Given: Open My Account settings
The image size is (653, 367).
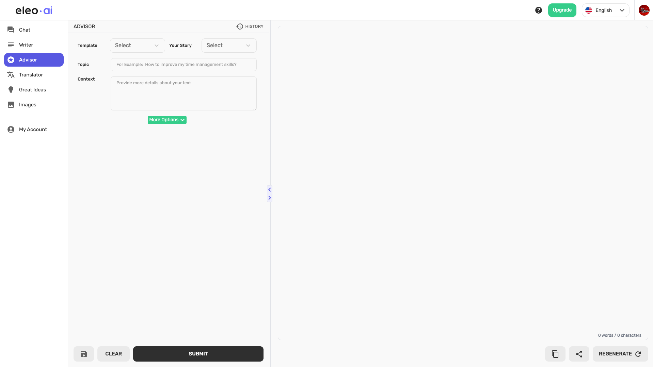Looking at the screenshot, I should pyautogui.click(x=33, y=129).
